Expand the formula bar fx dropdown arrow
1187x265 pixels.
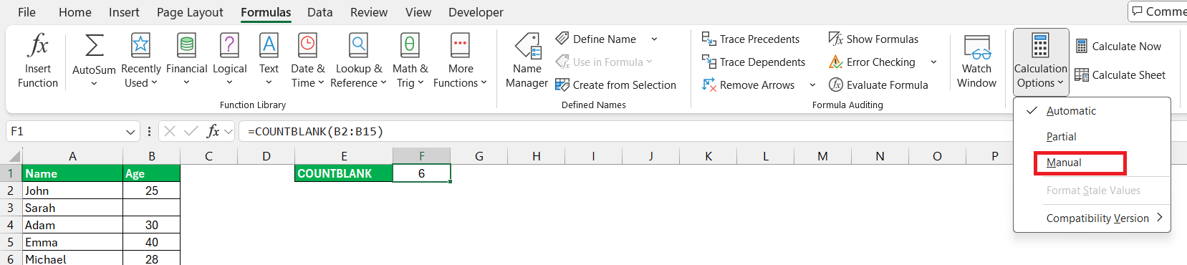(x=229, y=131)
